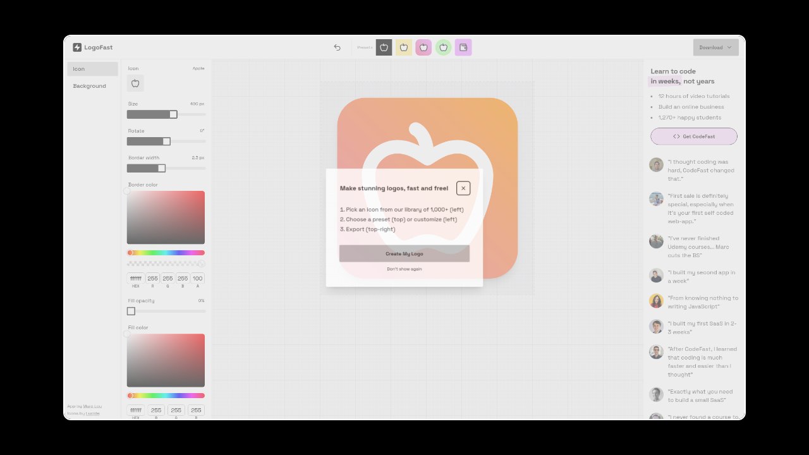Image resolution: width=809 pixels, height=455 pixels.
Task: Apply the pink rounded apple preset
Action: (x=423, y=47)
